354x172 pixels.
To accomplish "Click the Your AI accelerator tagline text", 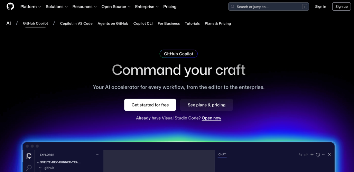I will point(179,87).
